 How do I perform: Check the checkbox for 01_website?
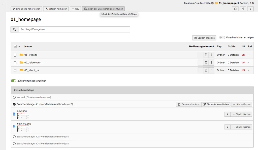[x=15, y=55]
